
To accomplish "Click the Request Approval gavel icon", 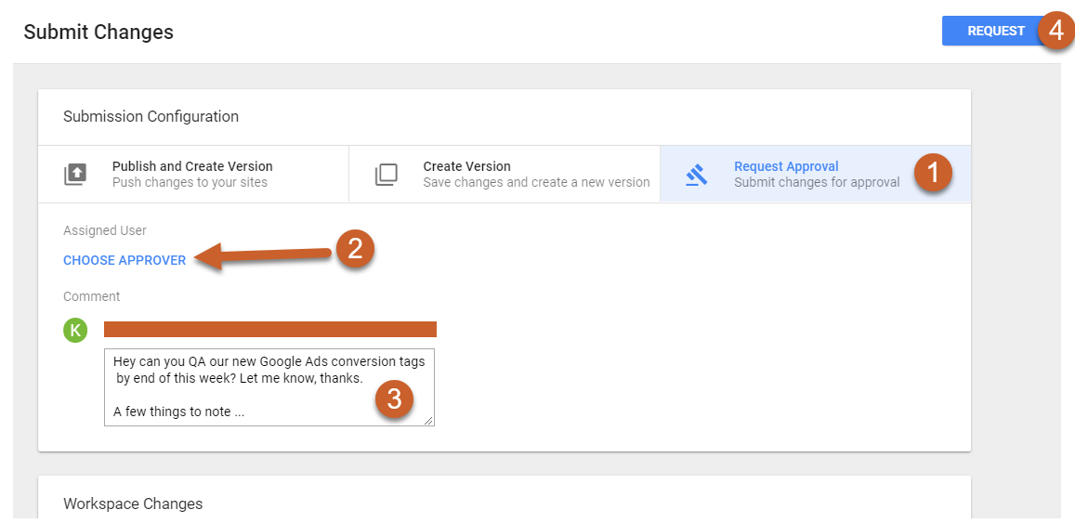I will click(696, 175).
